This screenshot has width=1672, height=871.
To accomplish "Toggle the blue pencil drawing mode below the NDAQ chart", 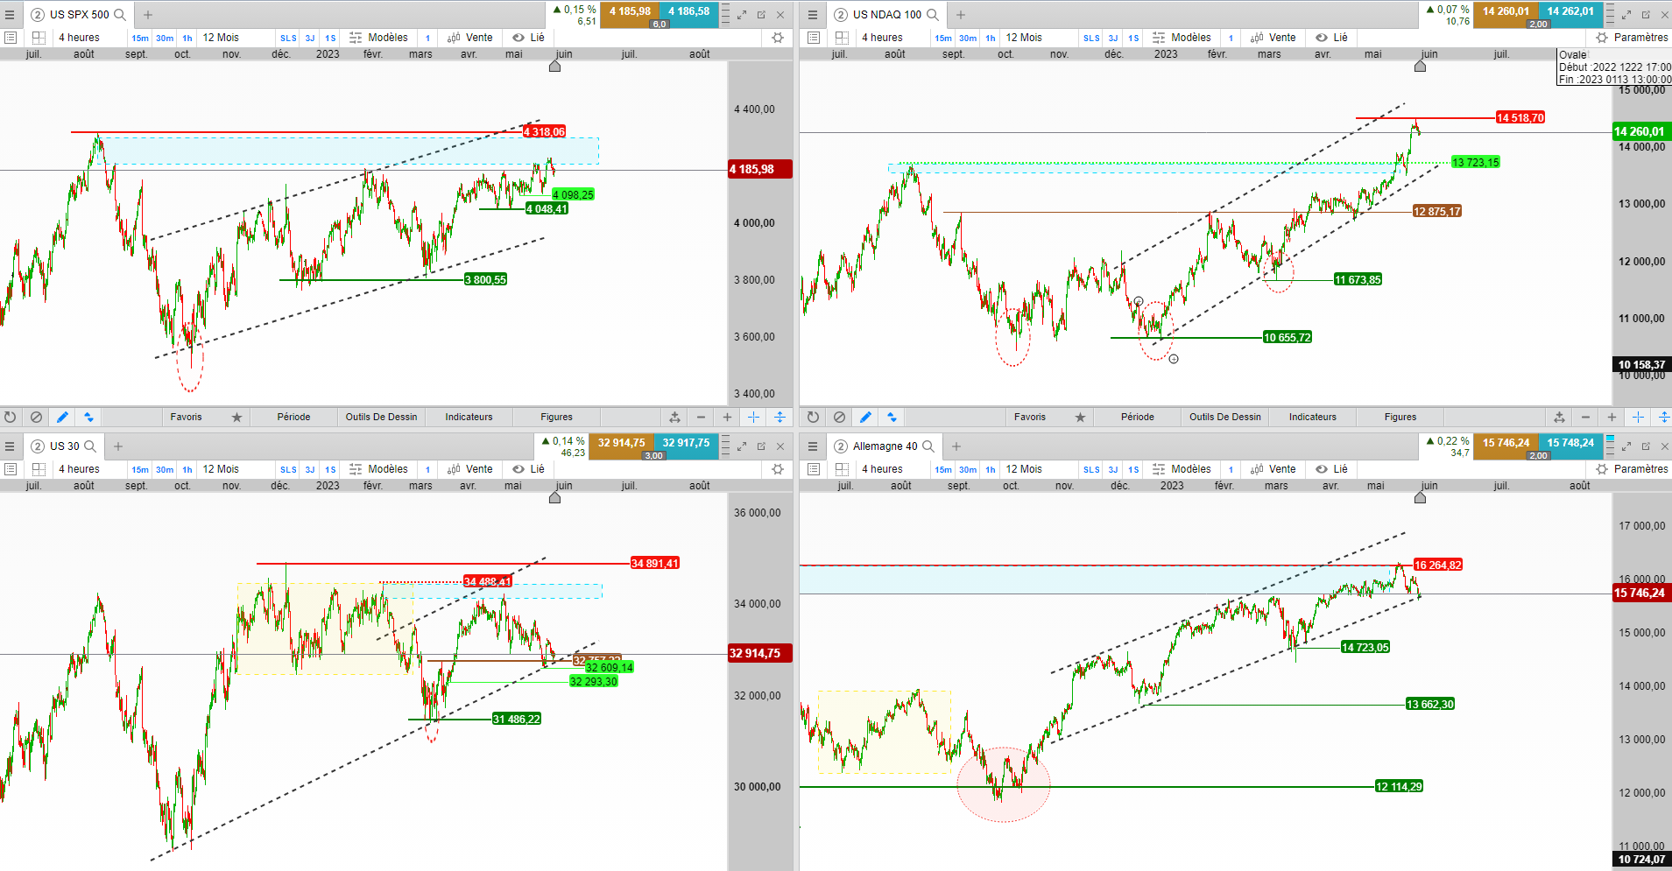I will click(865, 418).
